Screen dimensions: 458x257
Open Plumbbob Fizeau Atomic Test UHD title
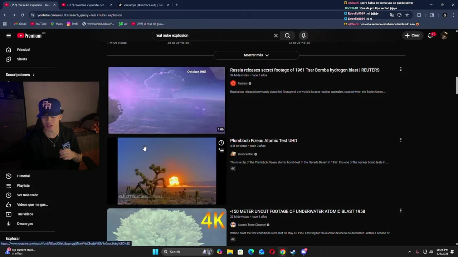click(x=263, y=141)
